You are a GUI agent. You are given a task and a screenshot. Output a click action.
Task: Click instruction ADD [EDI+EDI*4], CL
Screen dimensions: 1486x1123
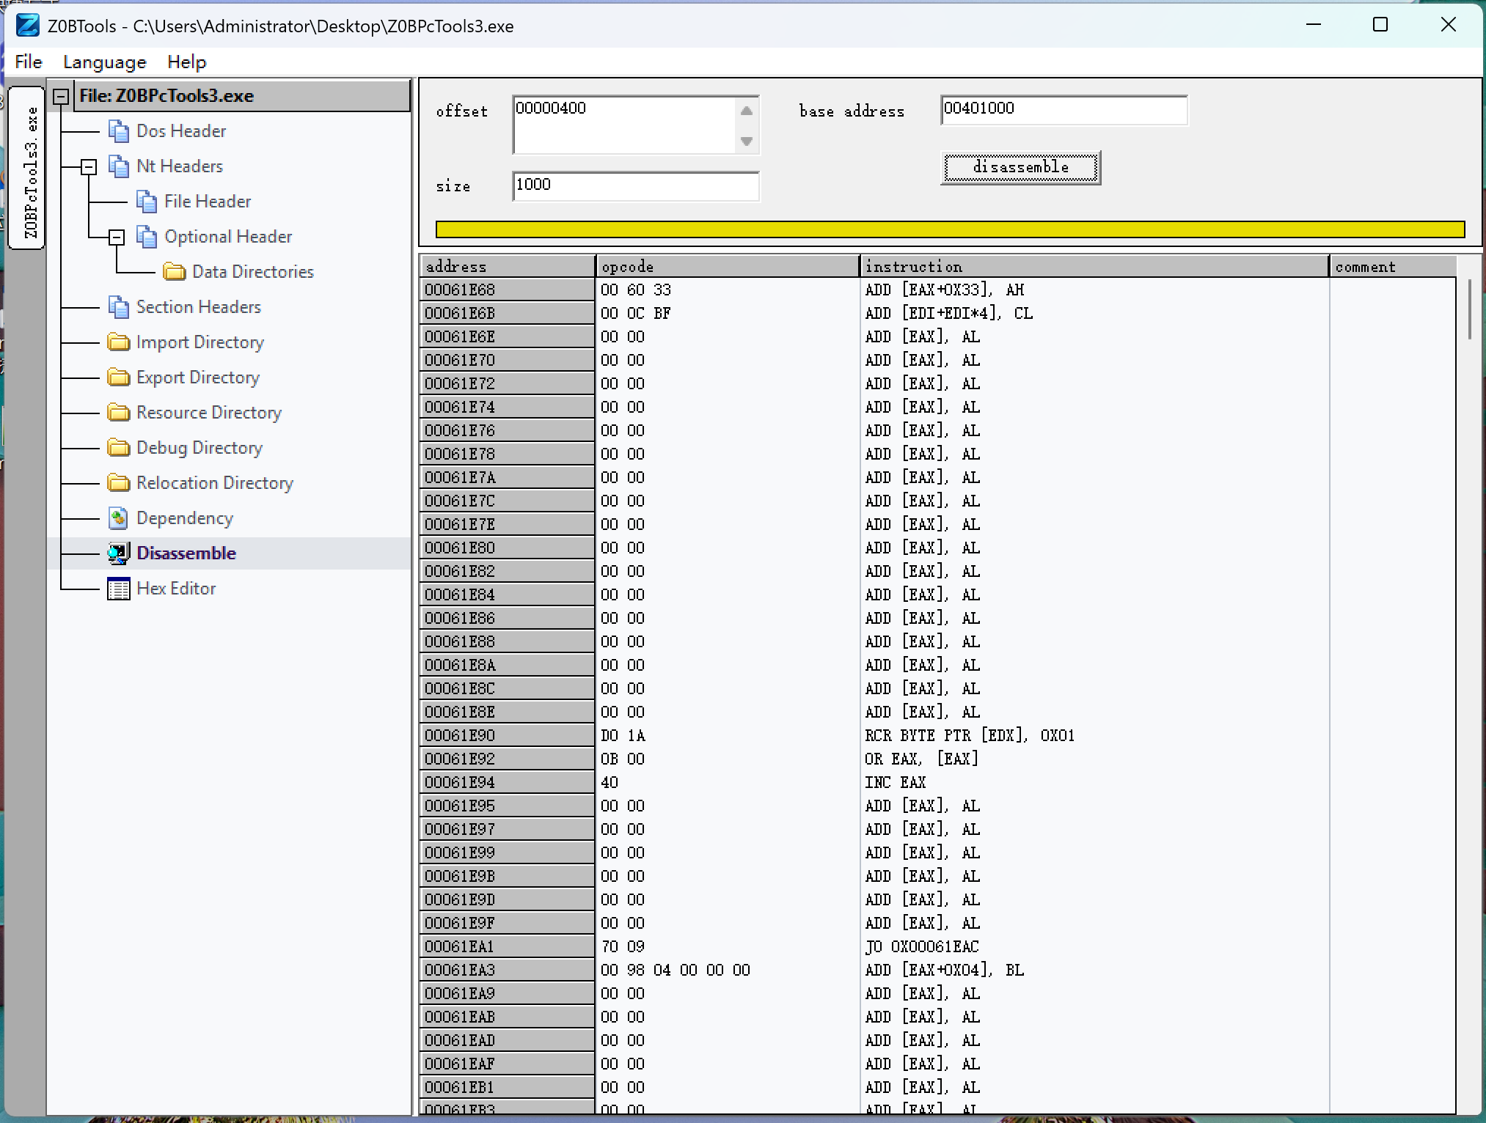(x=949, y=314)
